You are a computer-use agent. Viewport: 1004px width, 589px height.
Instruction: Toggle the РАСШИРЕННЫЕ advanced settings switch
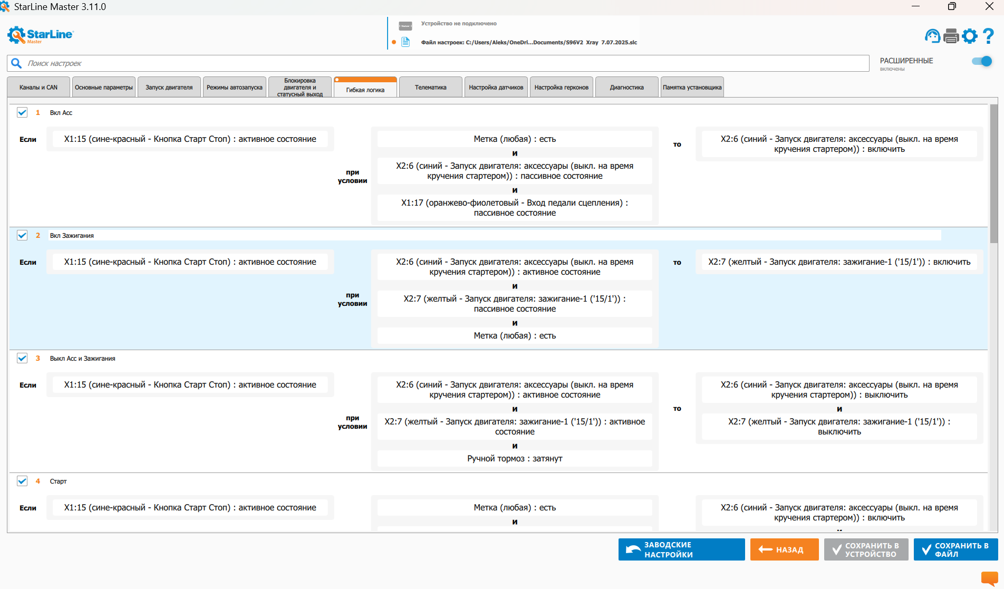[982, 61]
